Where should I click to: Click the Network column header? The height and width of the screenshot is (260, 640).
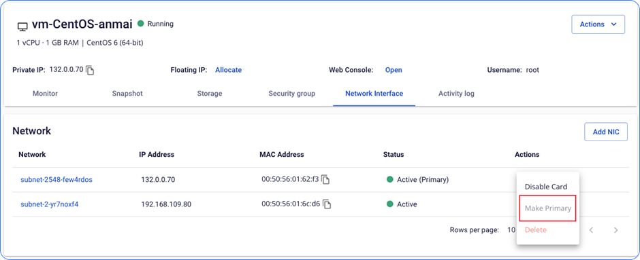coord(32,155)
